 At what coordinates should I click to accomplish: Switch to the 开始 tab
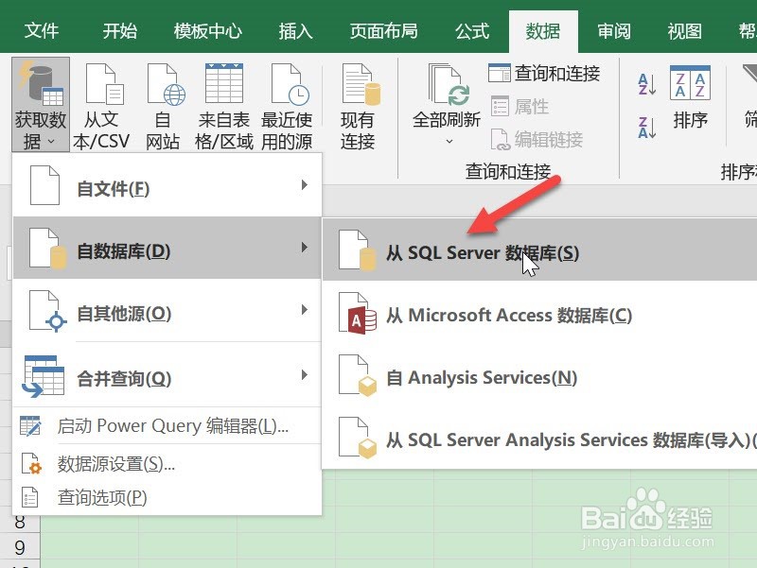[x=120, y=31]
